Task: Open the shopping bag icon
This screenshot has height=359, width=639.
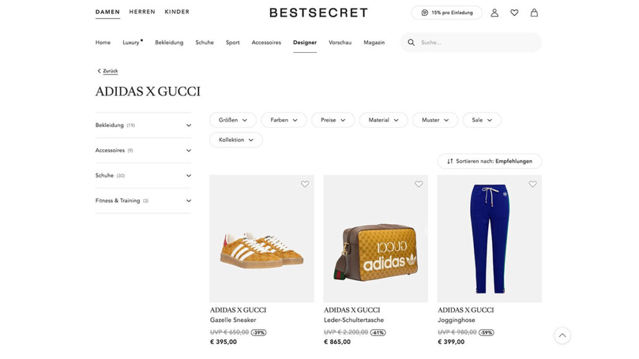Action: tap(534, 12)
